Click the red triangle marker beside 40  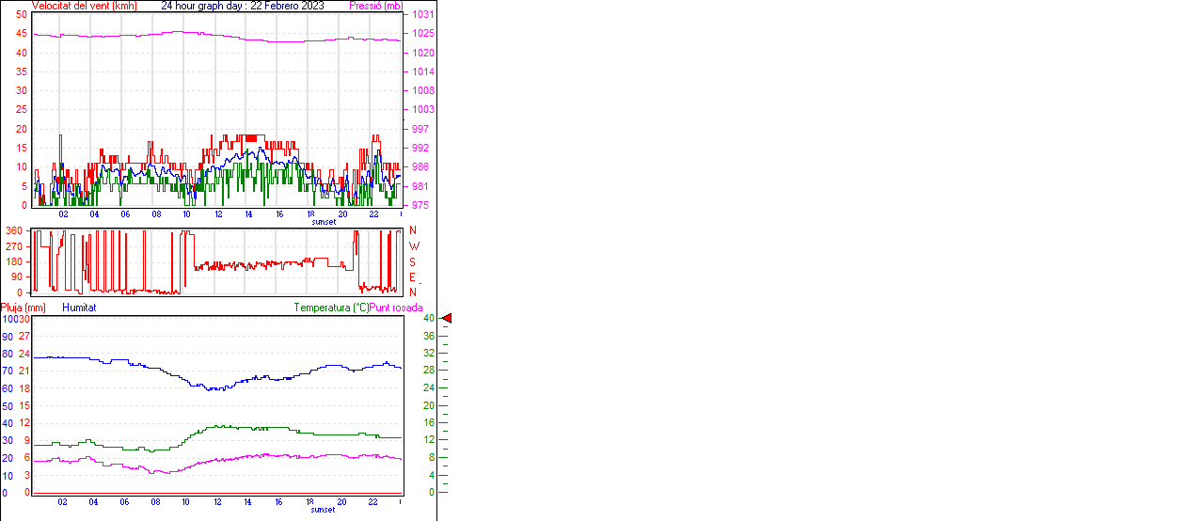coord(447,319)
